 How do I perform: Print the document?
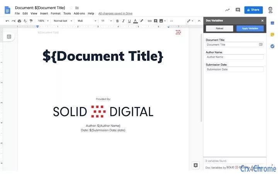click(19, 21)
